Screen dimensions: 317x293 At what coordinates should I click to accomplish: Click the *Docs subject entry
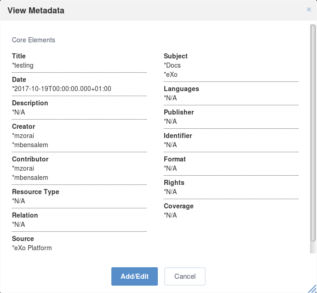172,65
